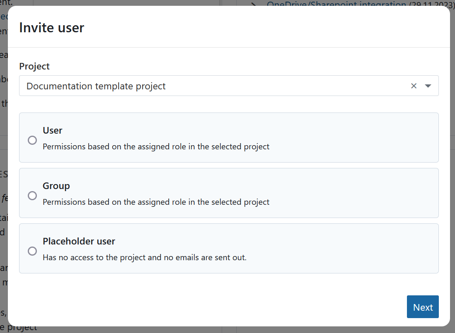Click the permissions description under User

(x=156, y=146)
